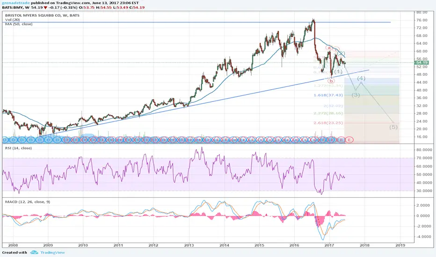The image size is (436, 257).
Task: Click the 2012 year label on time axis
Action: (x=153, y=245)
